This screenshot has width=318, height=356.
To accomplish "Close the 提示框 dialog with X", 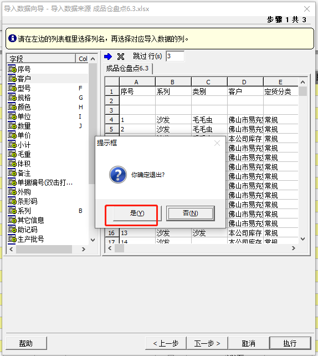I will tap(217, 143).
